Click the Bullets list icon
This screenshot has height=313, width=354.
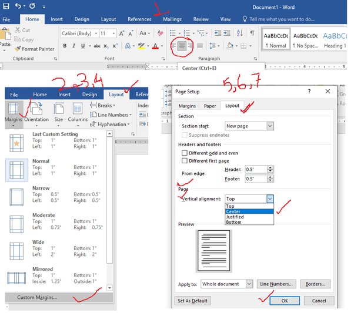tap(173, 33)
